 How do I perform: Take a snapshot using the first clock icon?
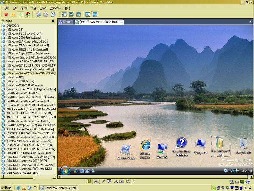point(38,14)
